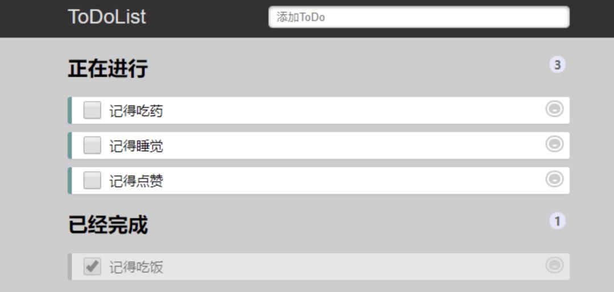Tick the checkbox beside 记得点赞
The width and height of the screenshot is (614, 292).
[x=92, y=180]
